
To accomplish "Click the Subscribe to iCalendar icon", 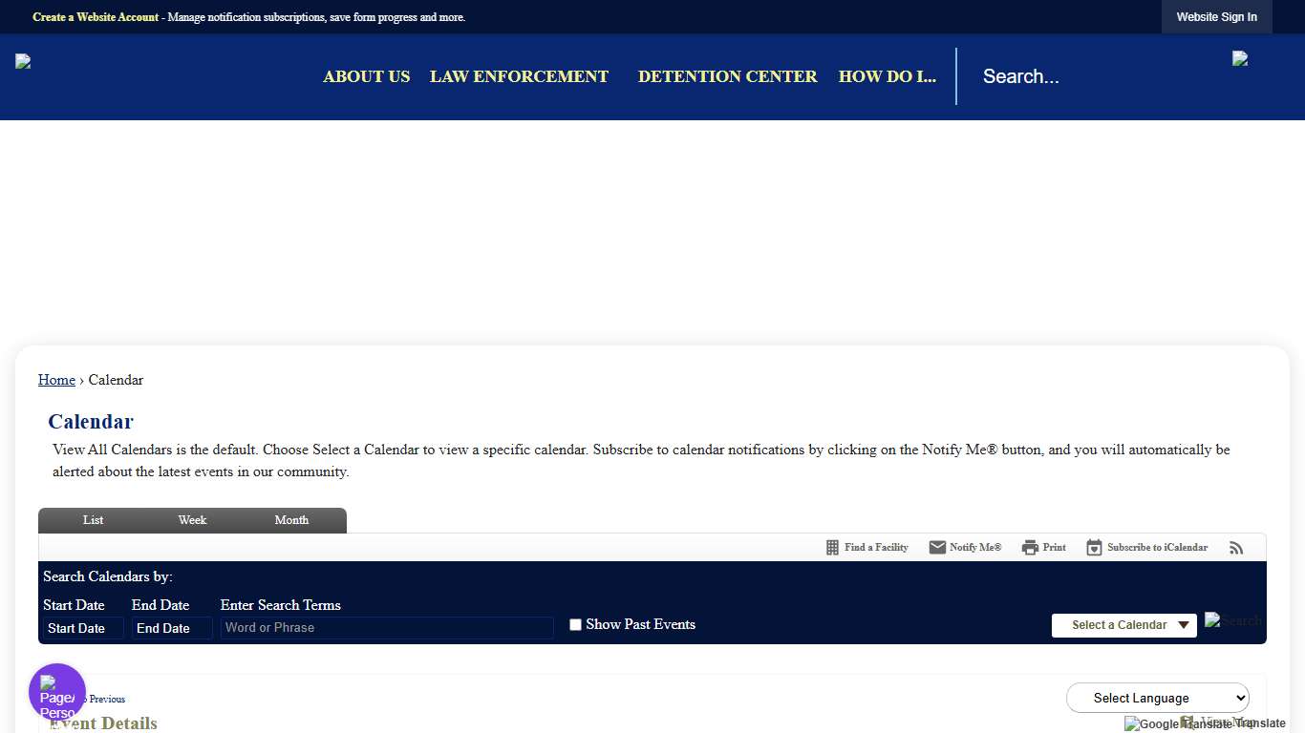I will [x=1094, y=548].
